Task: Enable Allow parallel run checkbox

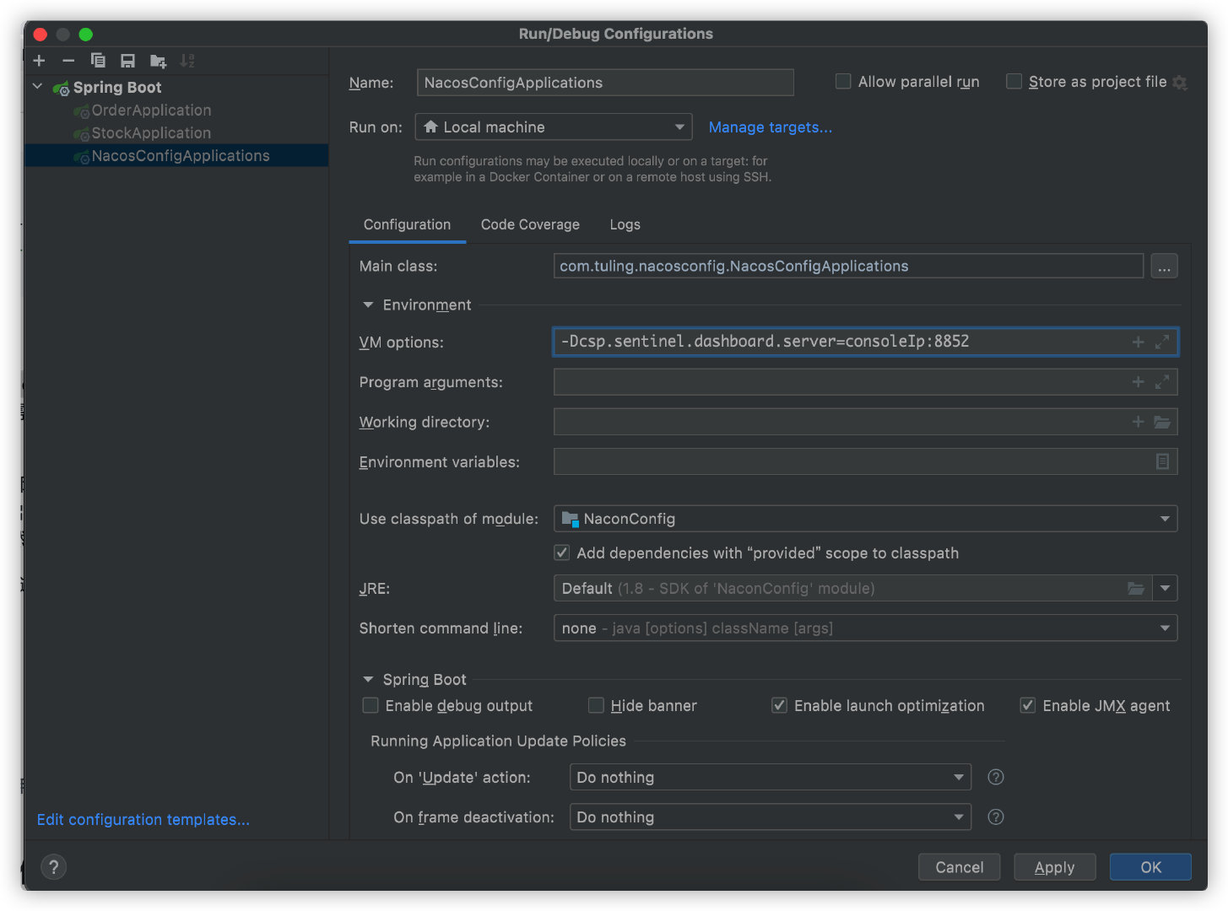Action: click(x=843, y=82)
